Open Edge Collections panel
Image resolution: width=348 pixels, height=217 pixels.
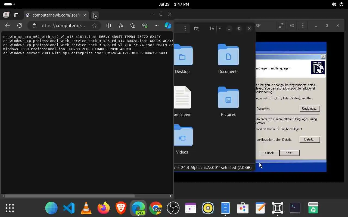tap(133, 25)
